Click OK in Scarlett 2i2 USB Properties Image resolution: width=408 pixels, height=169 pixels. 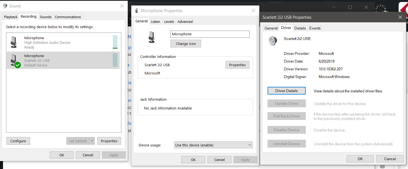[360, 159]
